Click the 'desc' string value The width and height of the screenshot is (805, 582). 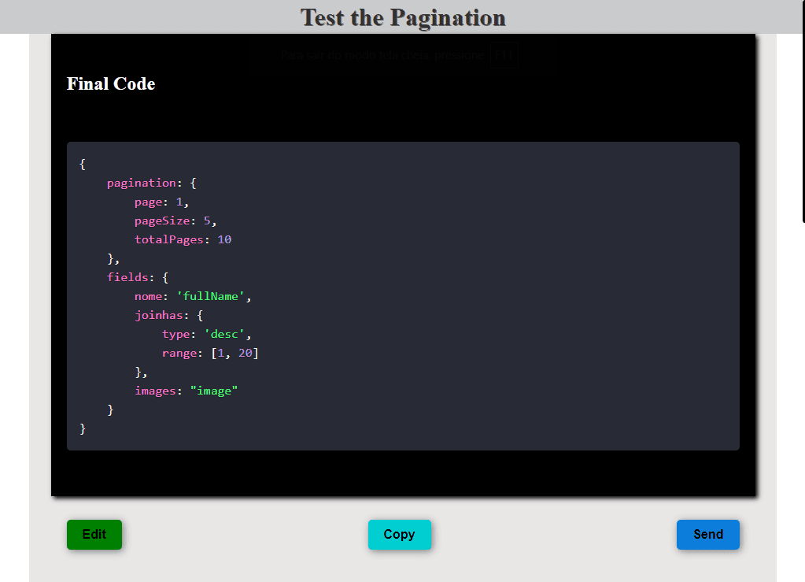[x=223, y=335]
